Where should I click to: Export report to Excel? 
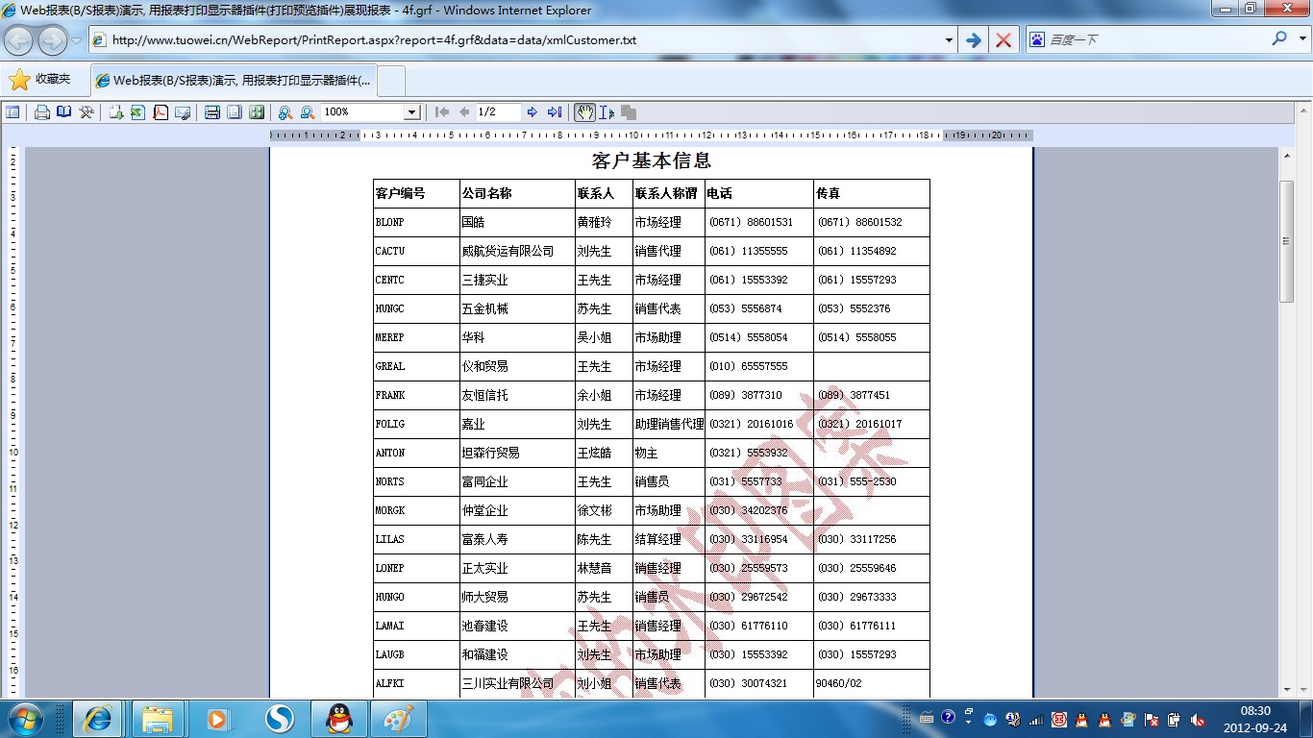137,112
